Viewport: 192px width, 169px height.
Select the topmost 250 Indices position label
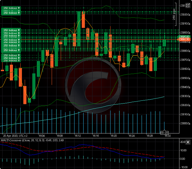coord(11,8)
